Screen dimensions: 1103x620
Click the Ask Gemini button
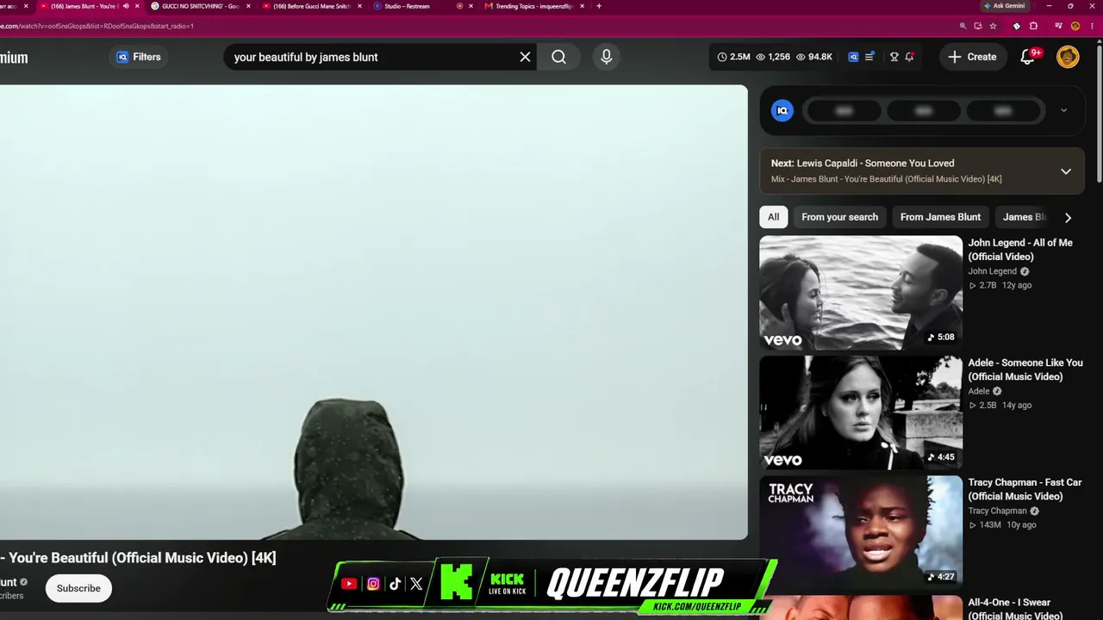1005,6
